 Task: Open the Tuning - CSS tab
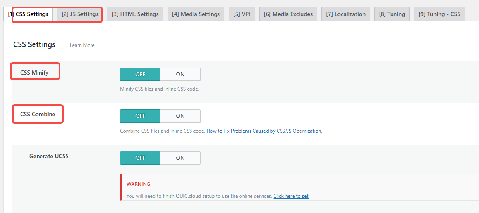(x=439, y=14)
